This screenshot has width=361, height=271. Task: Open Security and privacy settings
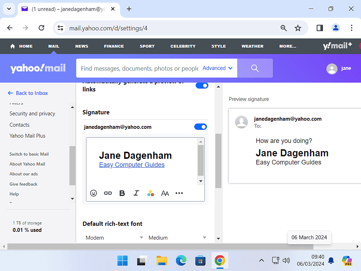click(x=32, y=114)
